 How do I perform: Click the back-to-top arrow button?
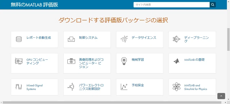click(x=221, y=96)
